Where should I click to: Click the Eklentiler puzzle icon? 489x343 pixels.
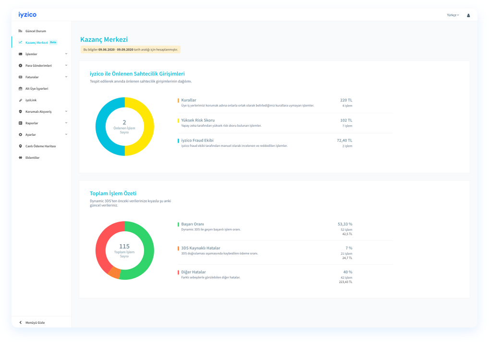tap(20, 158)
